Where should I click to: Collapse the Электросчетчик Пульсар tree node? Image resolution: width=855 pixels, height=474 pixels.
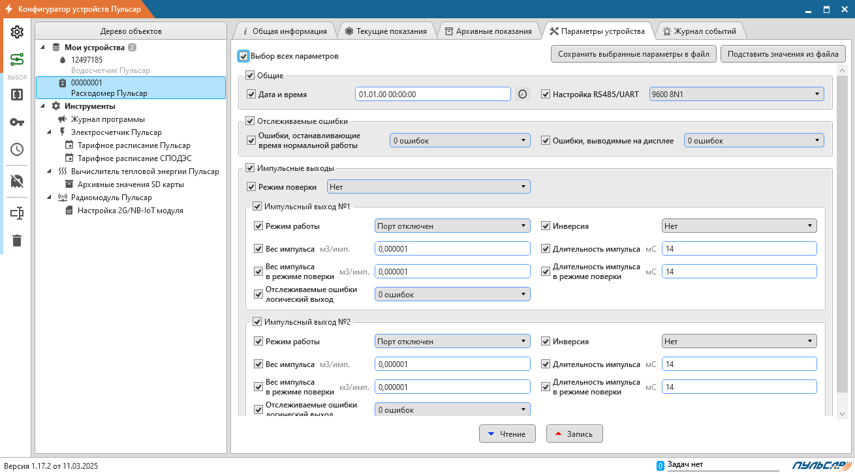[x=50, y=132]
